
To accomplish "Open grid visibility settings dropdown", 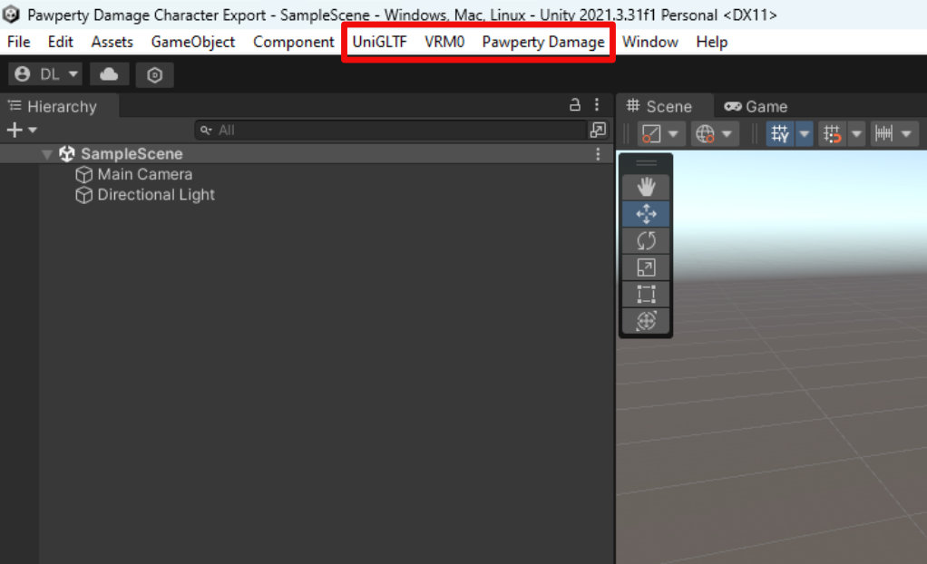I will 804,133.
